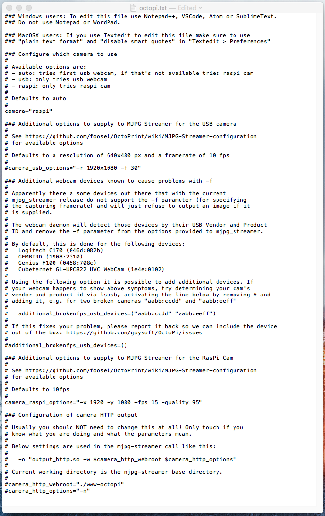Image resolution: width=325 pixels, height=516 pixels.
Task: Place cursor on the camera="raspi" line
Action: pyautogui.click(x=29, y=111)
